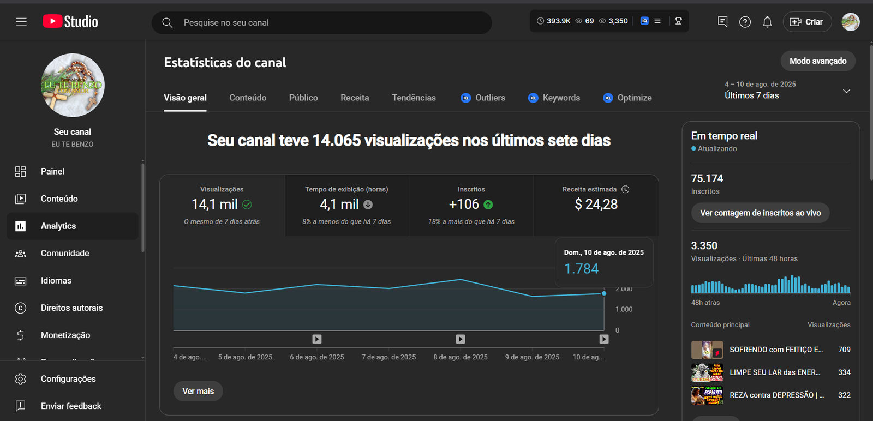Switch to the Tendências tab
This screenshot has height=421, width=873.
point(414,98)
